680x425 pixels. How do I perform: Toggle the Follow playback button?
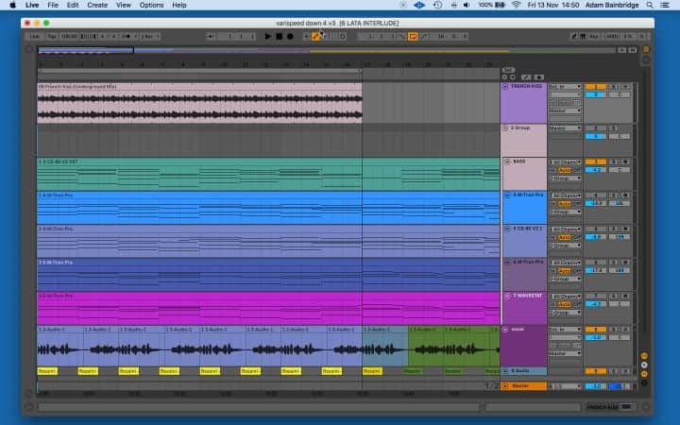[x=211, y=37]
